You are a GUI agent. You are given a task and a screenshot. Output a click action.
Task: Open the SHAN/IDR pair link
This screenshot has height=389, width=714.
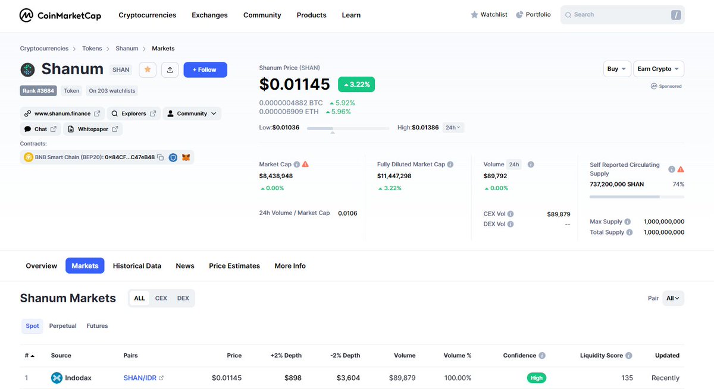coord(143,378)
